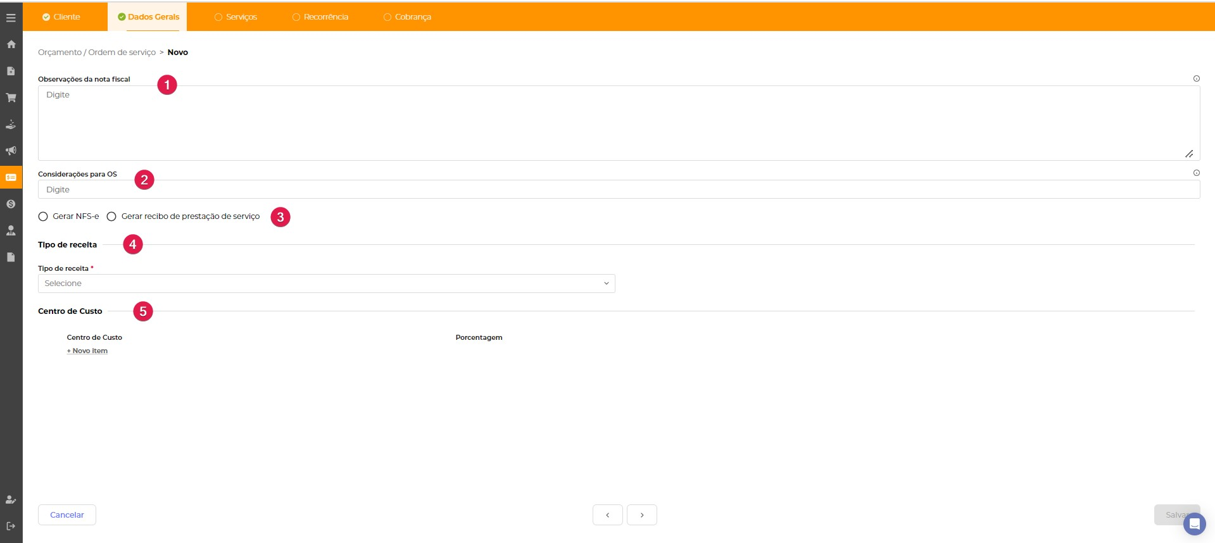1215x543 pixels.
Task: Click the megaphone marketing icon
Action: (x=11, y=151)
